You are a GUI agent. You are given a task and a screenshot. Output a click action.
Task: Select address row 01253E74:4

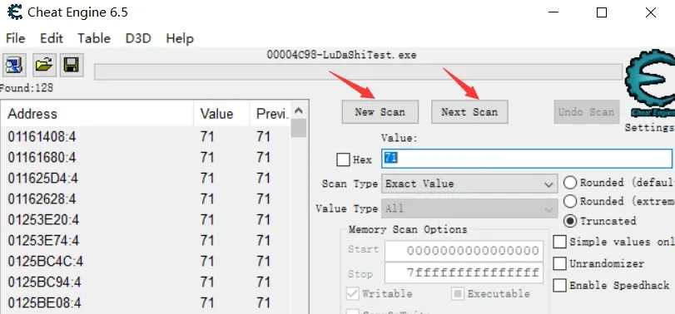click(146, 241)
